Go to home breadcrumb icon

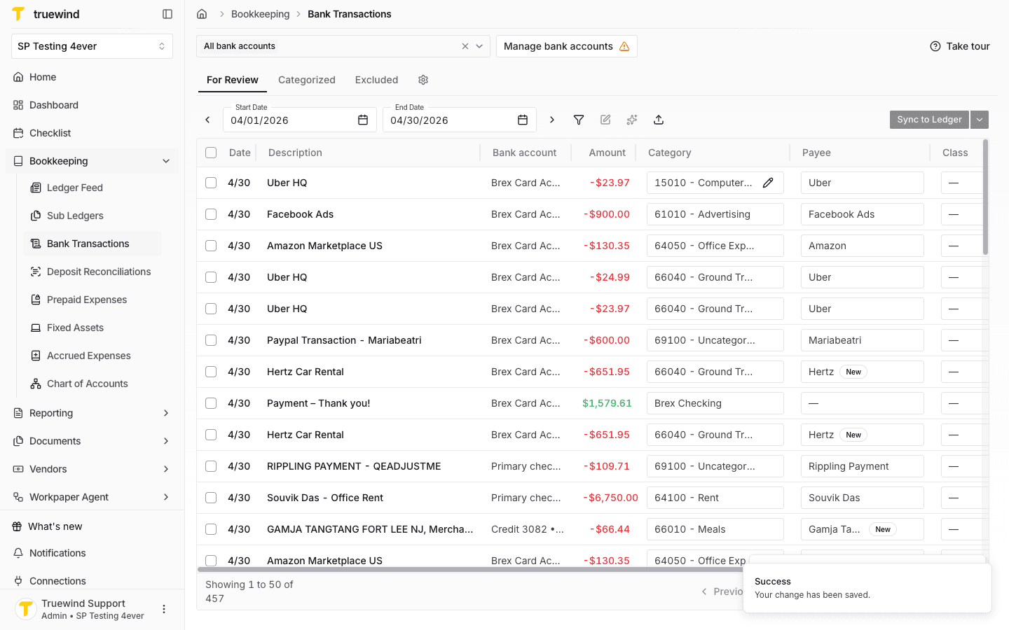tap(202, 14)
